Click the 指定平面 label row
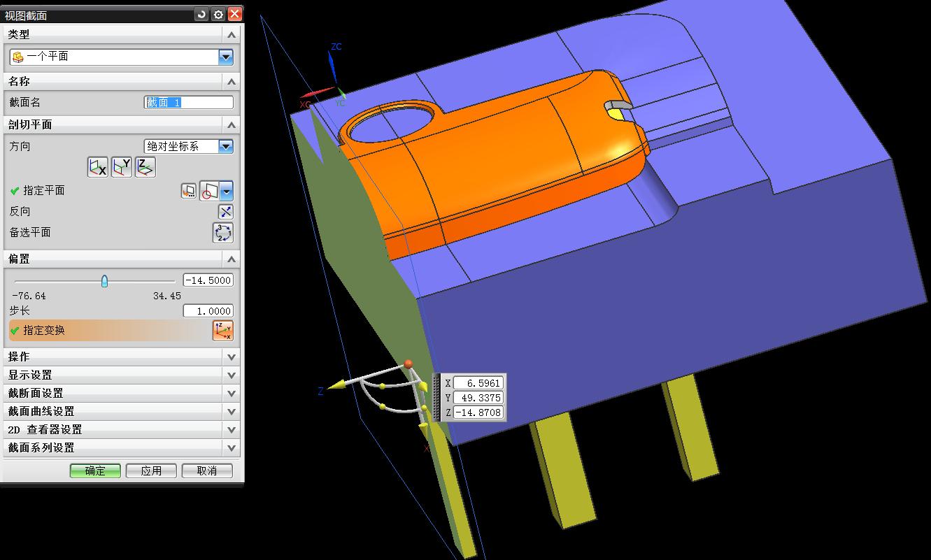 pyautogui.click(x=44, y=191)
